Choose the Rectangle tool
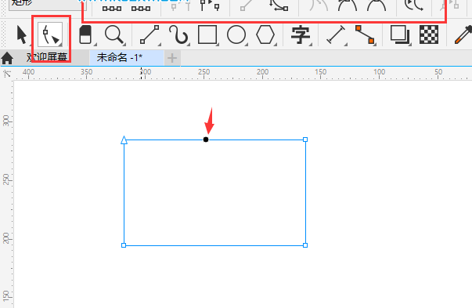The image size is (472, 308). (x=207, y=34)
